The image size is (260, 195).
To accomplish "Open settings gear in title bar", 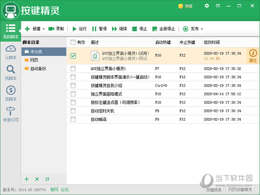I will click(x=207, y=6).
